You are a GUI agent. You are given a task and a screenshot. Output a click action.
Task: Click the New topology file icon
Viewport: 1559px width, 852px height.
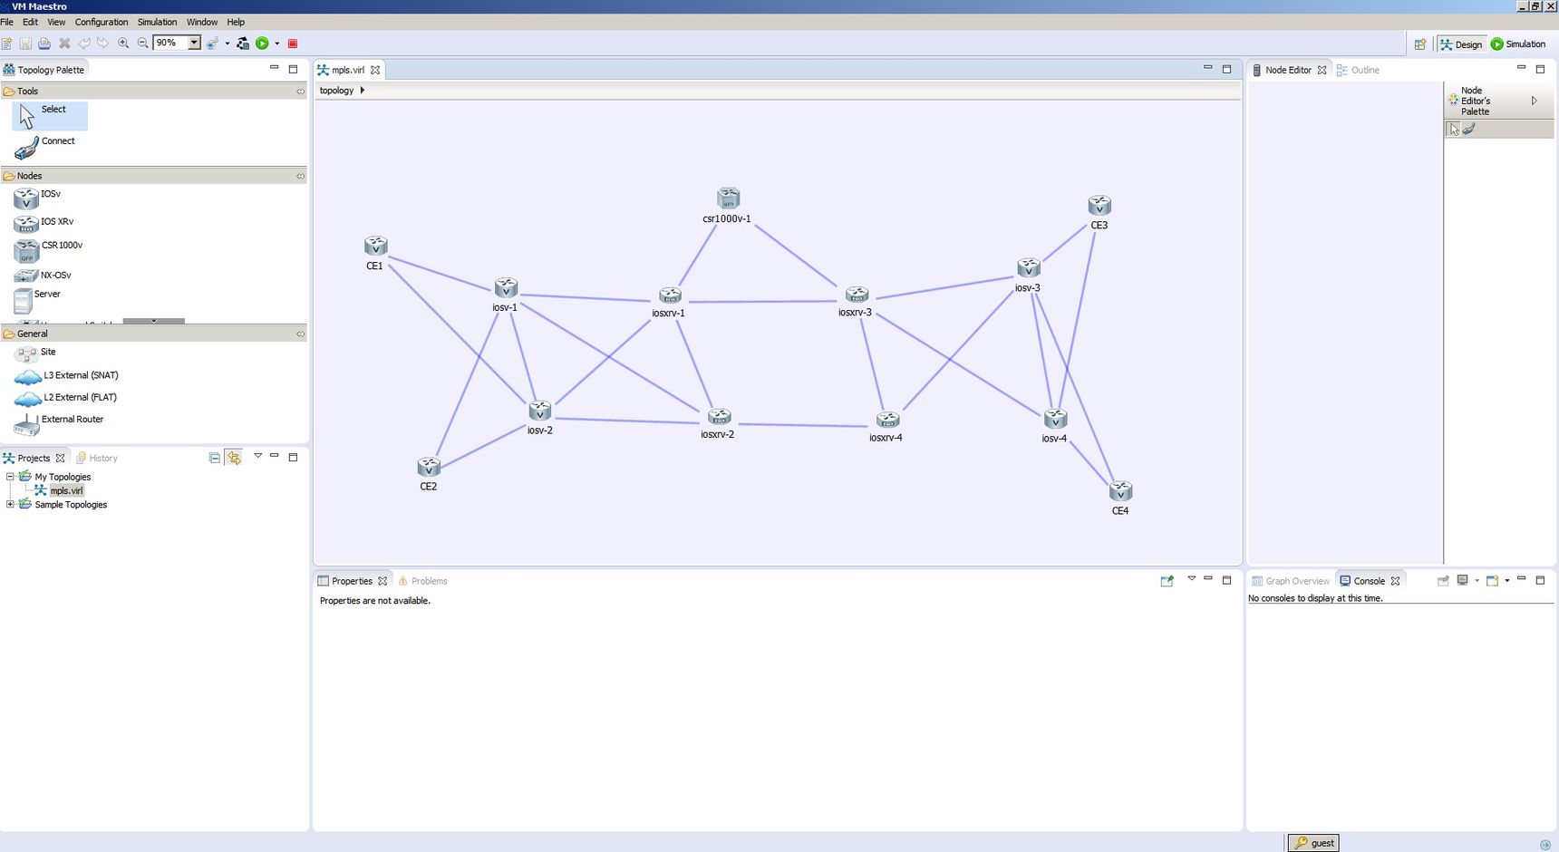coord(7,44)
